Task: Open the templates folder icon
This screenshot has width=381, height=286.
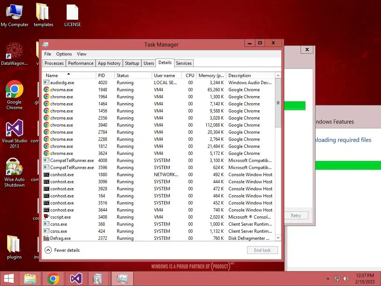Action: [43, 15]
